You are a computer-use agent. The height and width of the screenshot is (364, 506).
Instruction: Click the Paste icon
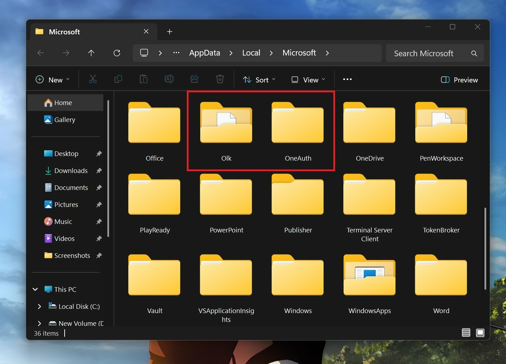(x=144, y=79)
